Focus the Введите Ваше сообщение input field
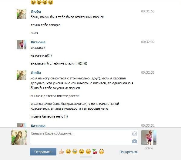This screenshot has height=160, width=181. [x=84, y=138]
